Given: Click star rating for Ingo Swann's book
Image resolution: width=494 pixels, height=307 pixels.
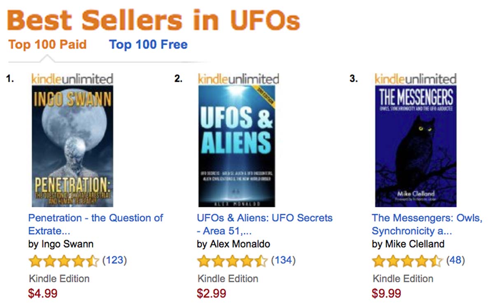Looking at the screenshot, I should (x=64, y=261).
